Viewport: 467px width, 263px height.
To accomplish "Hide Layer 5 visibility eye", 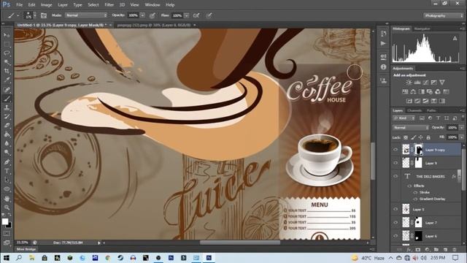I will point(395,209).
